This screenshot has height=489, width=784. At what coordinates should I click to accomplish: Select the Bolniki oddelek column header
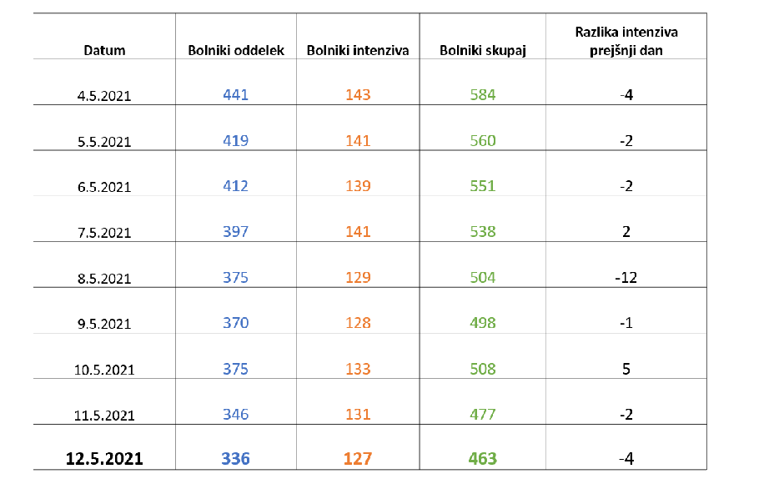click(x=236, y=50)
